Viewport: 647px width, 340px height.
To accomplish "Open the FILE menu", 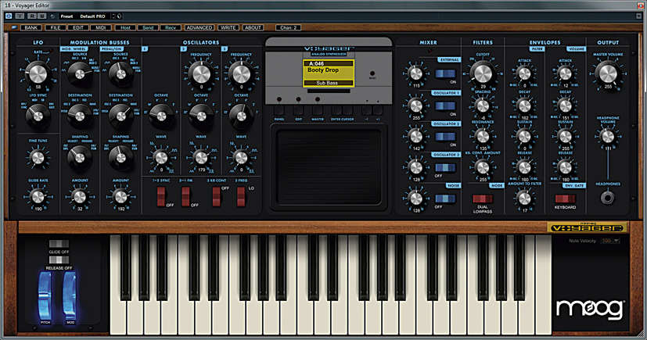I will (x=56, y=27).
